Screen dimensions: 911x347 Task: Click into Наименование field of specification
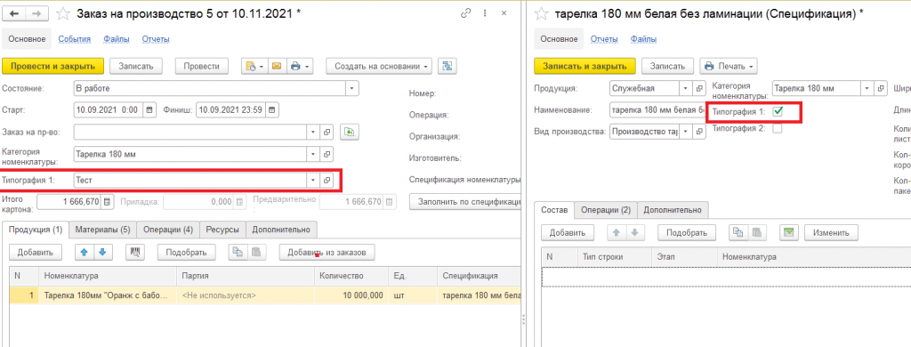tap(657, 109)
